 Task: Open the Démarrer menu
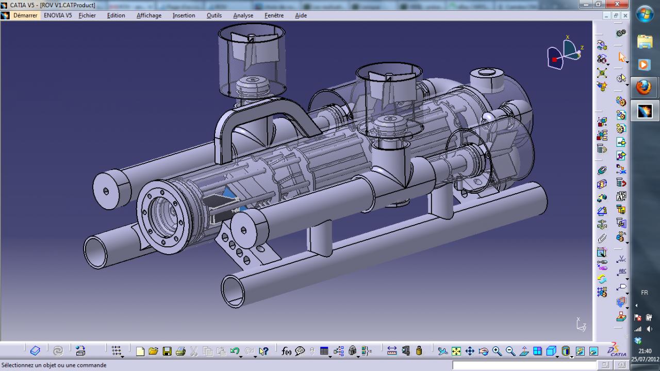click(x=25, y=15)
